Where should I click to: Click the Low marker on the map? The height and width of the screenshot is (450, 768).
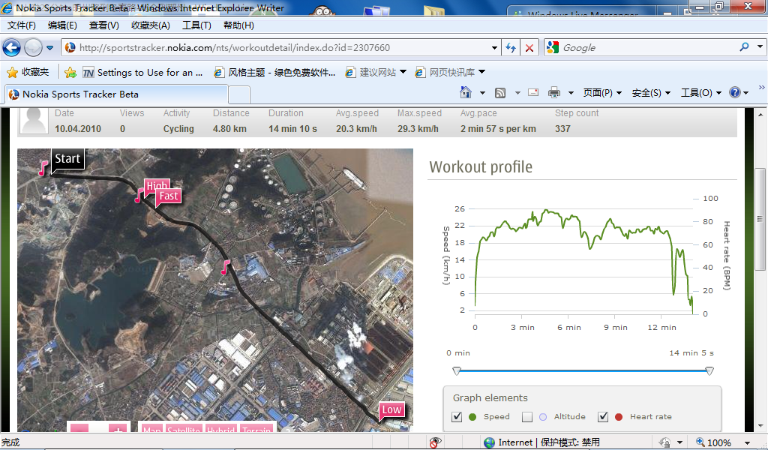391,410
